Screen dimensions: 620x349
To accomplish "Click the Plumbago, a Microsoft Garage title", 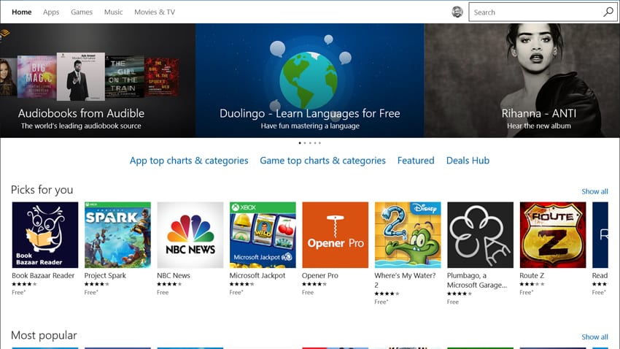I will (x=477, y=280).
